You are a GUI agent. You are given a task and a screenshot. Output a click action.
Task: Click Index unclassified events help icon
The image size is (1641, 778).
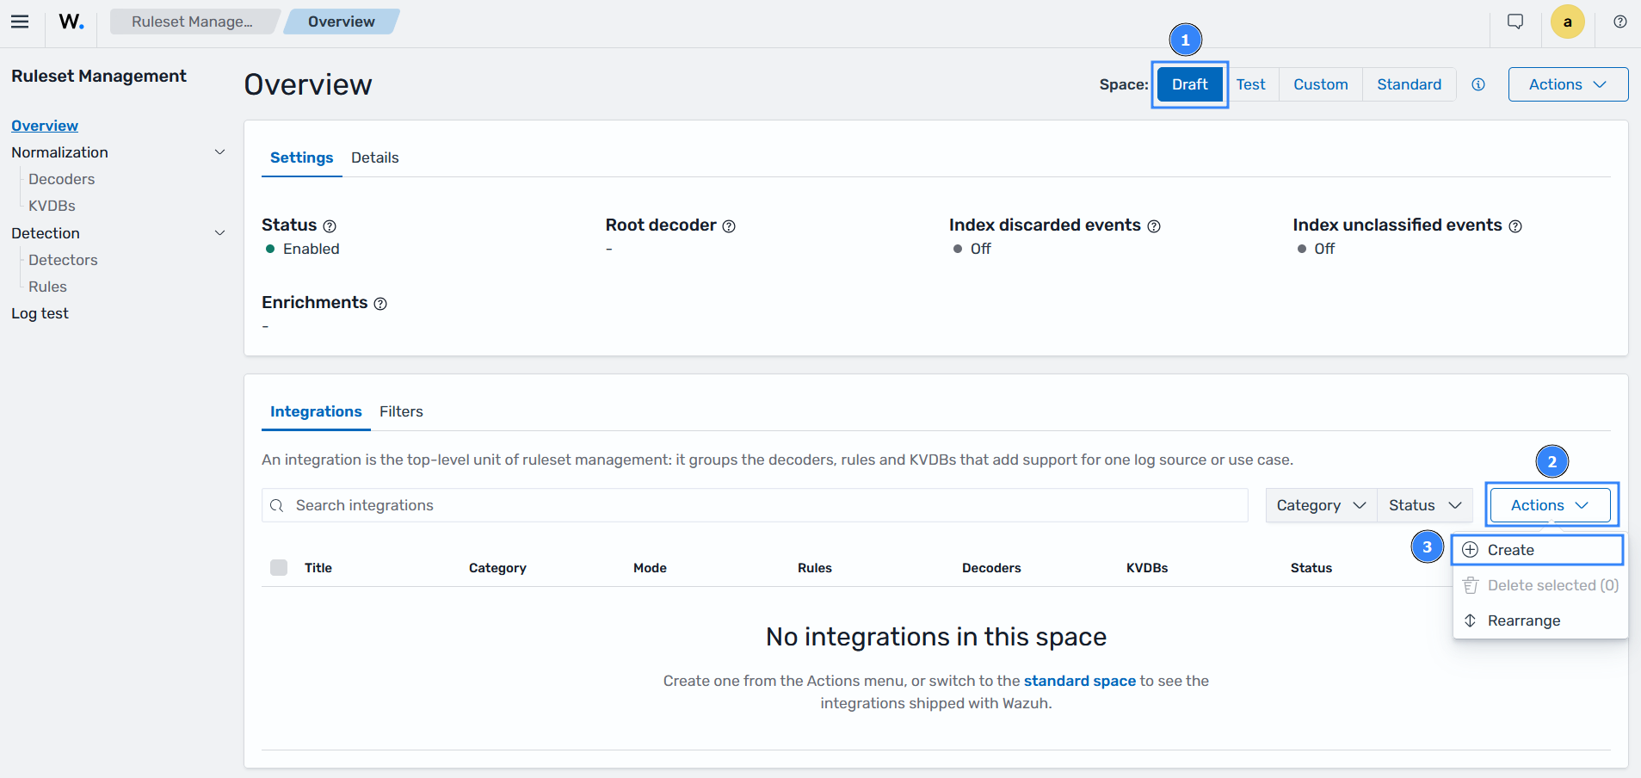[1515, 226]
